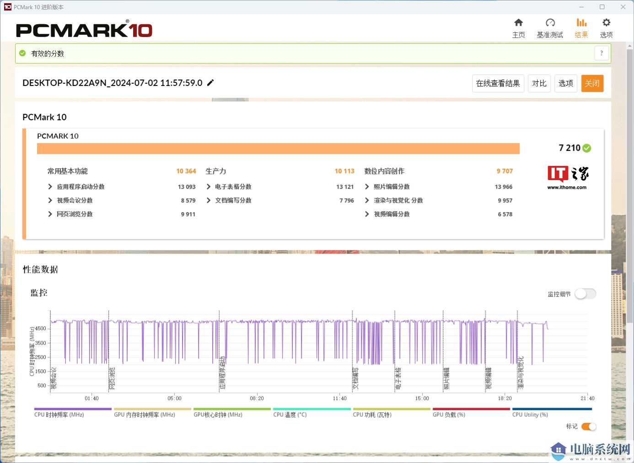
Task: Click the vertical scrollbar thumb
Action: pyautogui.click(x=630, y=185)
